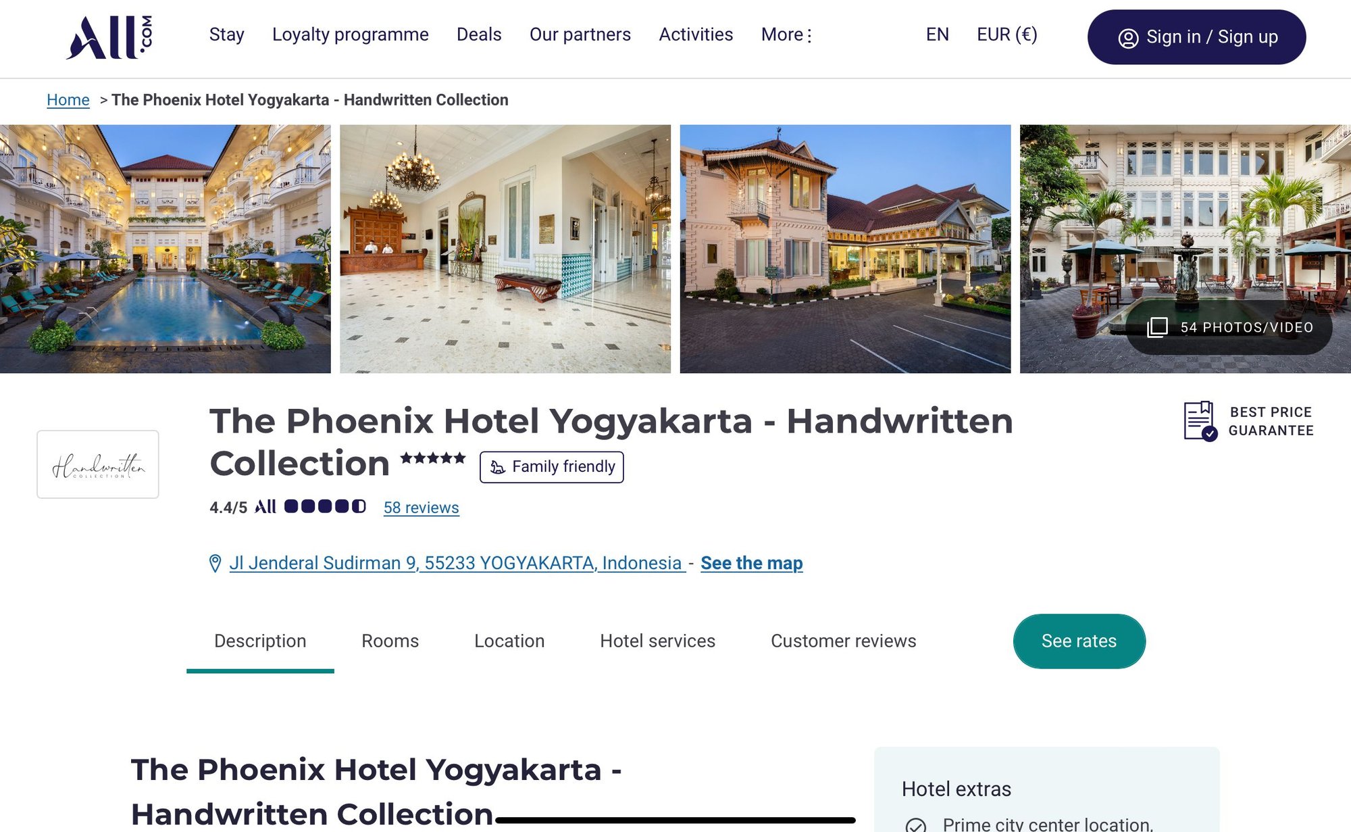
Task: Switch to the Rooms tab
Action: (390, 641)
